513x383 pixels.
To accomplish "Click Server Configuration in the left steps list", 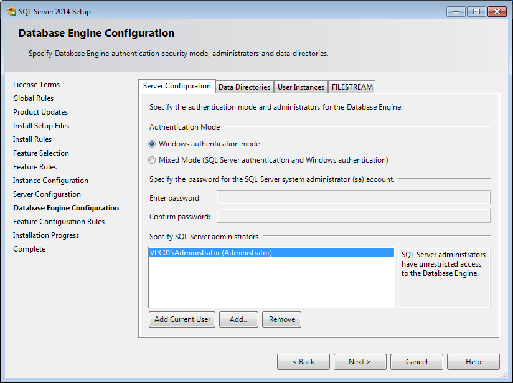I will coord(47,194).
